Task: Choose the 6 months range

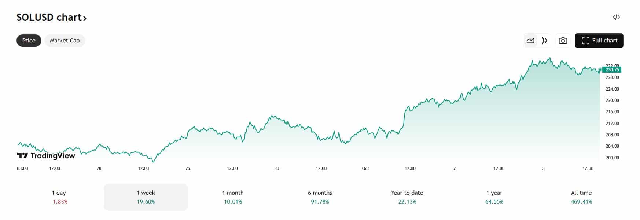Action: pyautogui.click(x=320, y=197)
